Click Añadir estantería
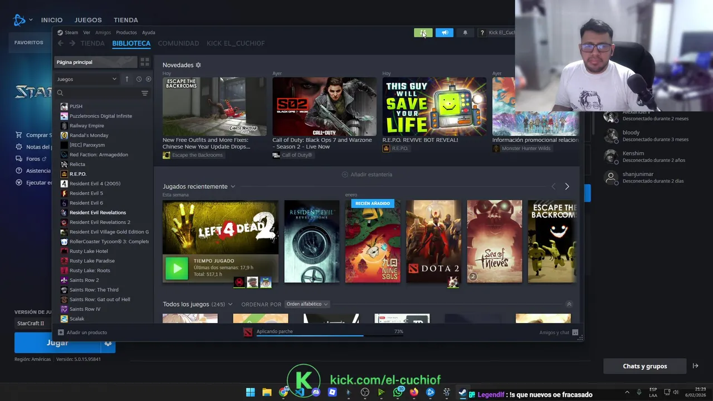This screenshot has width=713, height=401. tap(367, 174)
